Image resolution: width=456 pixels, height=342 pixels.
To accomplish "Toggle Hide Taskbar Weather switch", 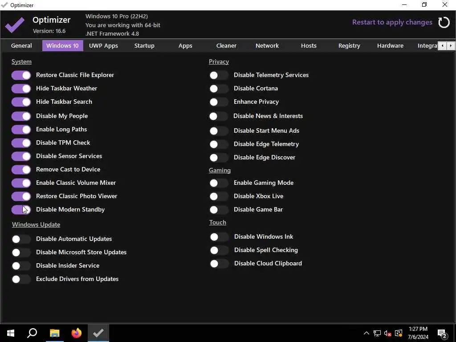I will click(x=21, y=89).
